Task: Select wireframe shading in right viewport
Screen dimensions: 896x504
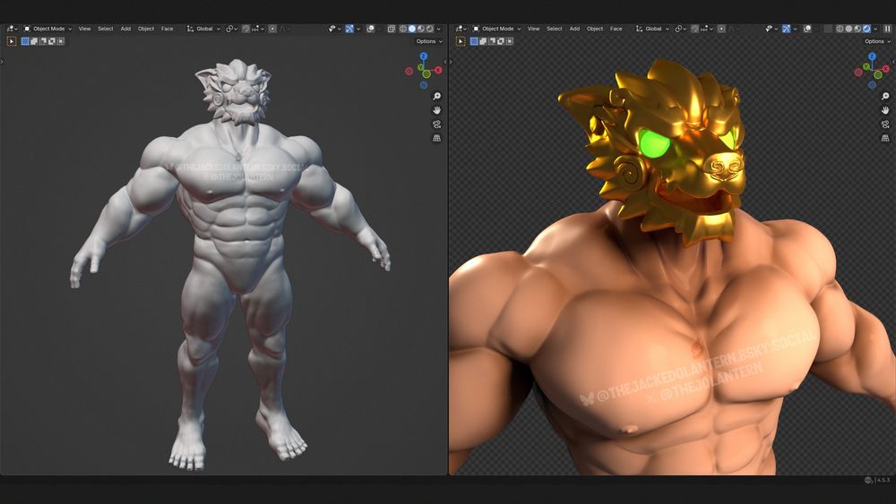Action: (x=840, y=29)
